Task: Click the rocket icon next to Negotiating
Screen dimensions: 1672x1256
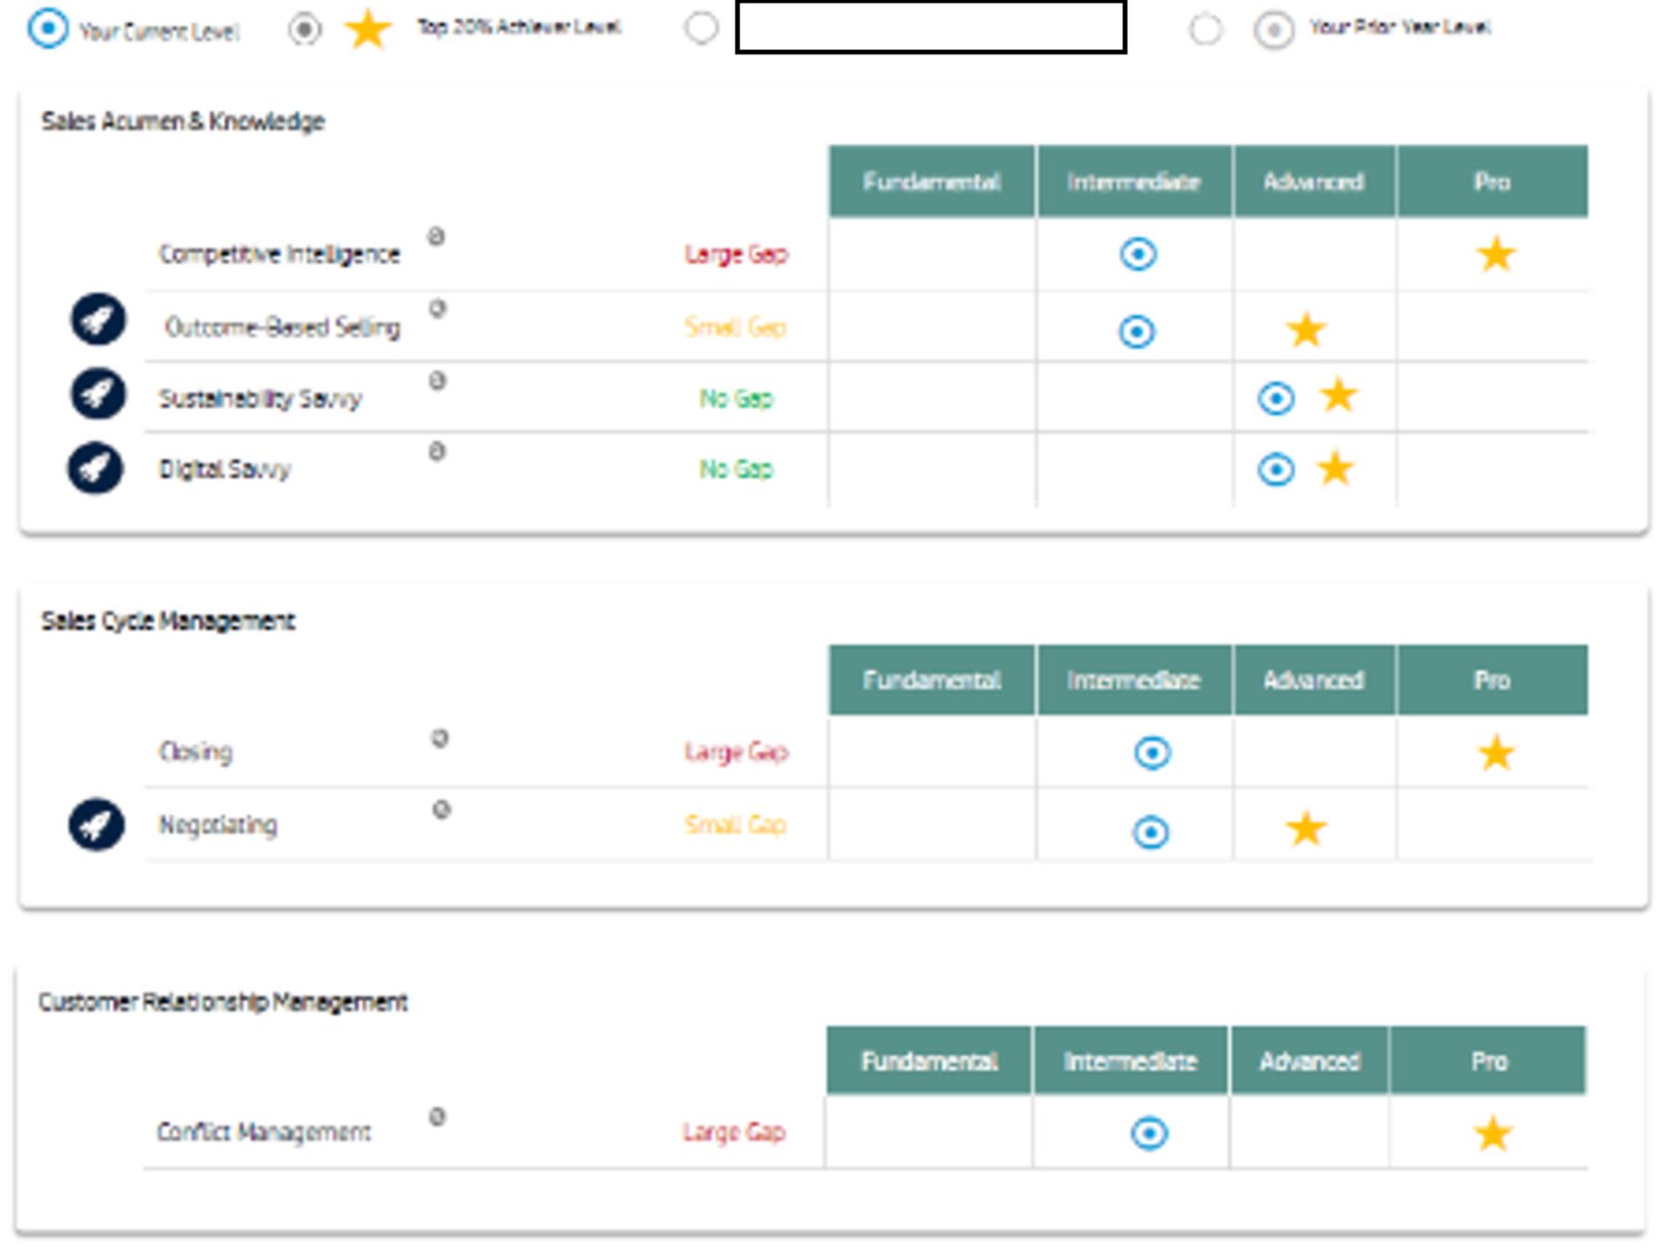Action: (x=96, y=825)
